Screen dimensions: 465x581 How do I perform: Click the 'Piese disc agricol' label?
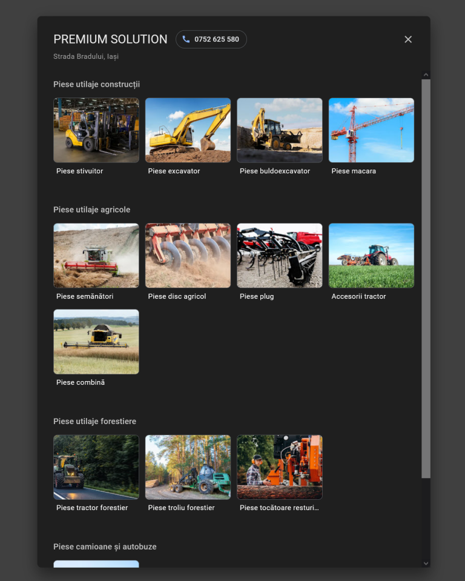click(x=177, y=296)
